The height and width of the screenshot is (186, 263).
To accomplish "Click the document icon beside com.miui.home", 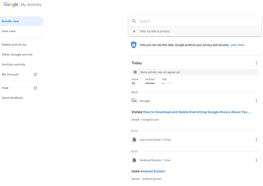I will pyautogui.click(x=134, y=140).
